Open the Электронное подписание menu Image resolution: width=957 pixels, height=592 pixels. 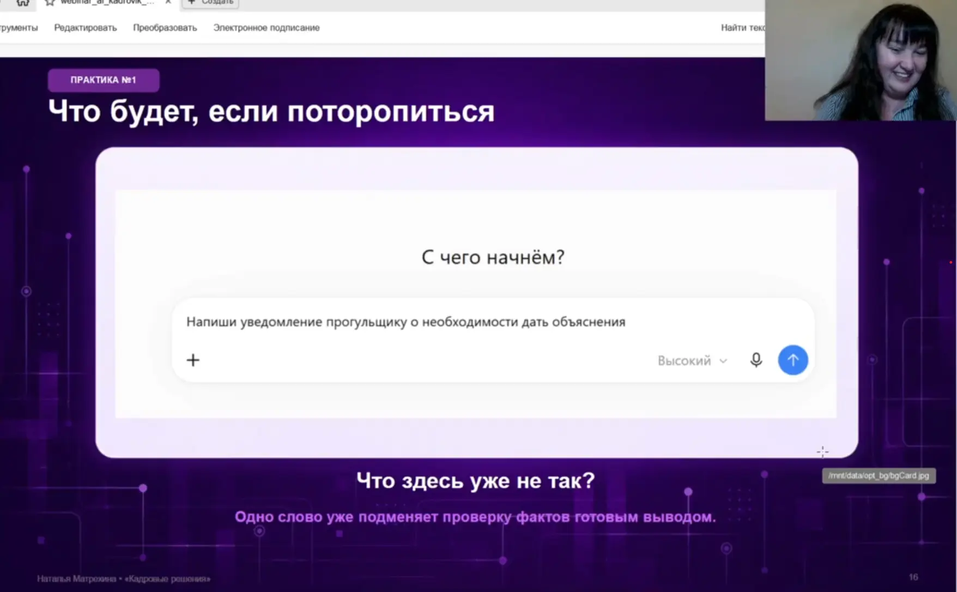266,28
